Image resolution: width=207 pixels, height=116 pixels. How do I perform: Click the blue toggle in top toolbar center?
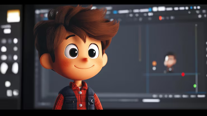pos(150,10)
